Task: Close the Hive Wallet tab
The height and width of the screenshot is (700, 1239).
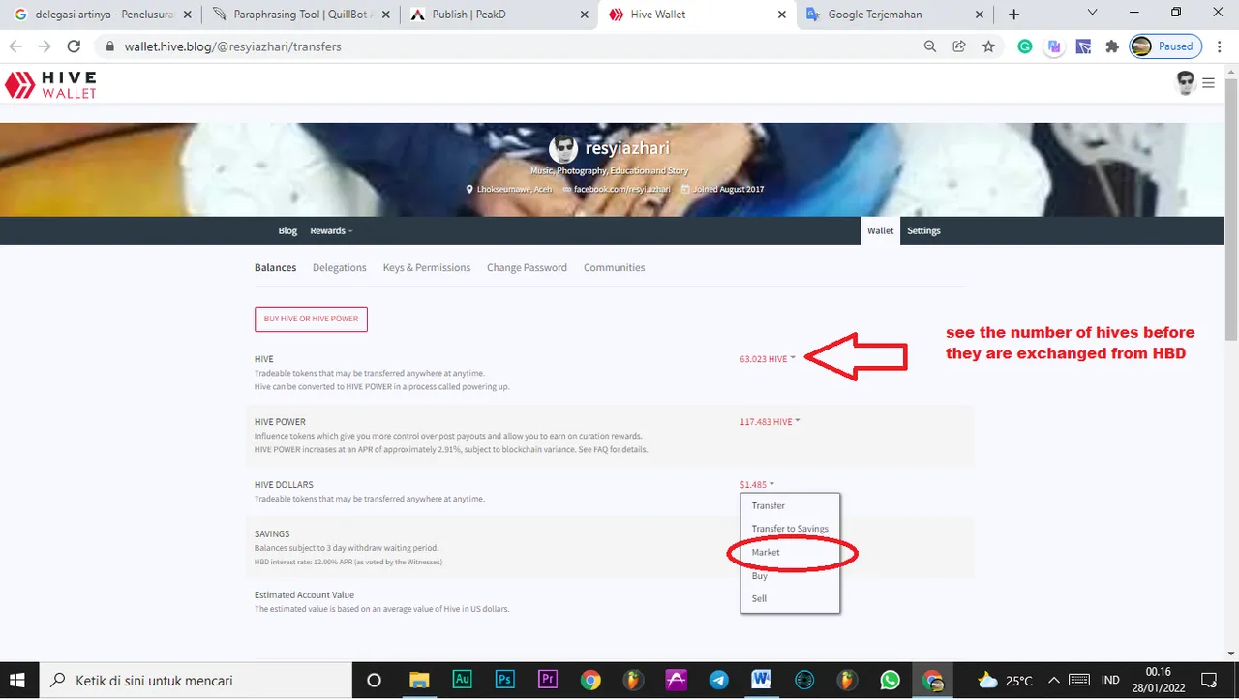Action: click(x=780, y=15)
